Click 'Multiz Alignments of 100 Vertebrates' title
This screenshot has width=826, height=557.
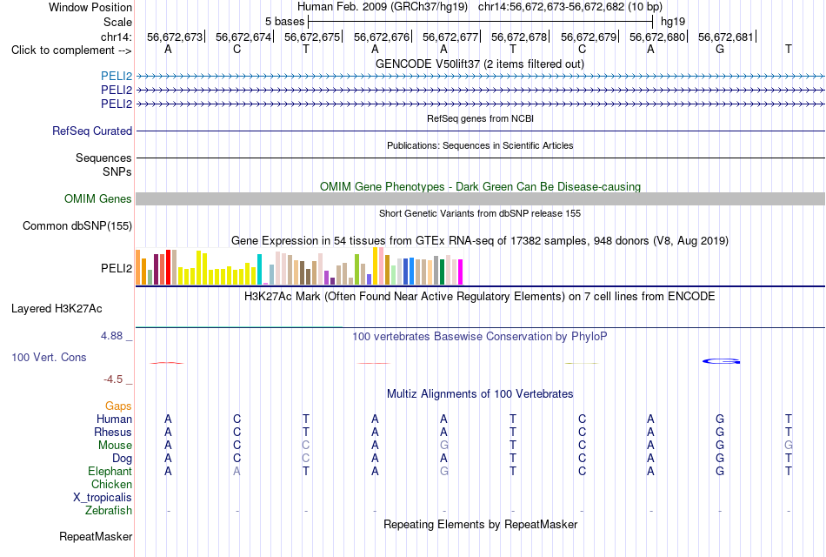[x=480, y=394]
